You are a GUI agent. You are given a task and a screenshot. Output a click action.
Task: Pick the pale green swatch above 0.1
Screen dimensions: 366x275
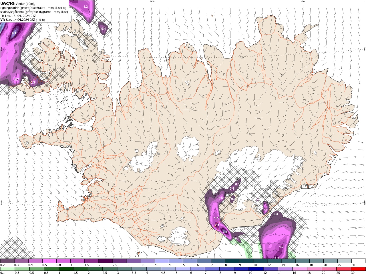7,269
